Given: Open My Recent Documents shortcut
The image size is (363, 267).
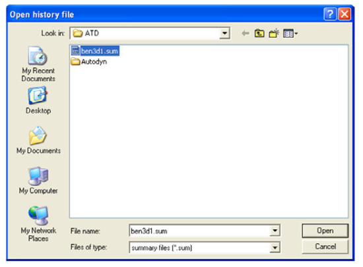Looking at the screenshot, I should click(38, 64).
